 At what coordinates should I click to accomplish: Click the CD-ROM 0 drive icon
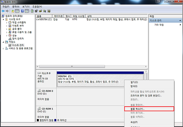[39, 91]
